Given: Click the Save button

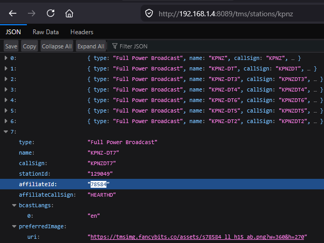Looking at the screenshot, I should [x=11, y=46].
